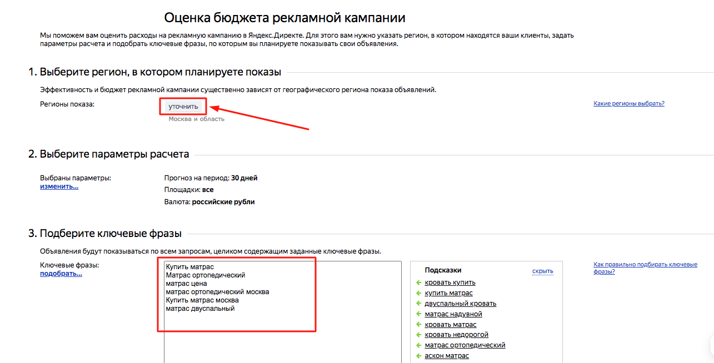Open 'Какие регионы выбрать?' help link
714x363 pixels.
click(628, 104)
